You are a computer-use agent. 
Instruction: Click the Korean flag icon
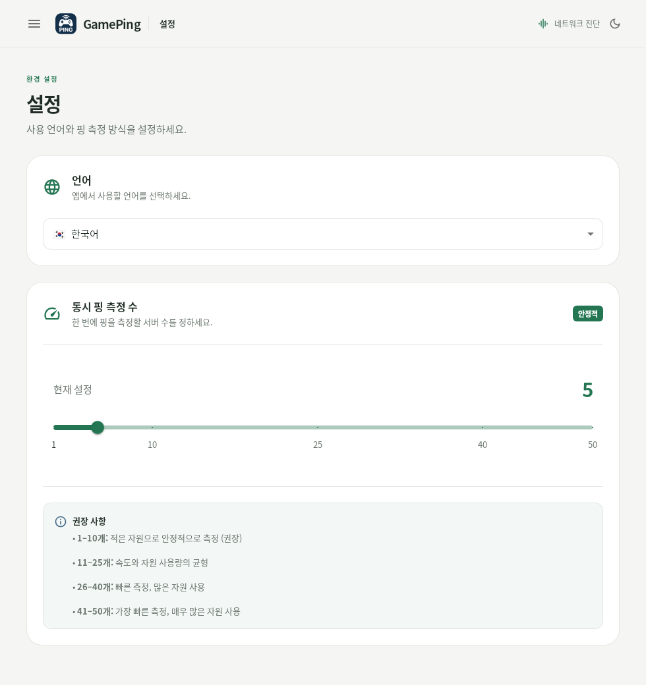(59, 234)
